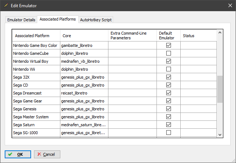Viewport: 236px width, 163px height.
Task: Click the reicast_libretro core cell
Action: (84, 93)
